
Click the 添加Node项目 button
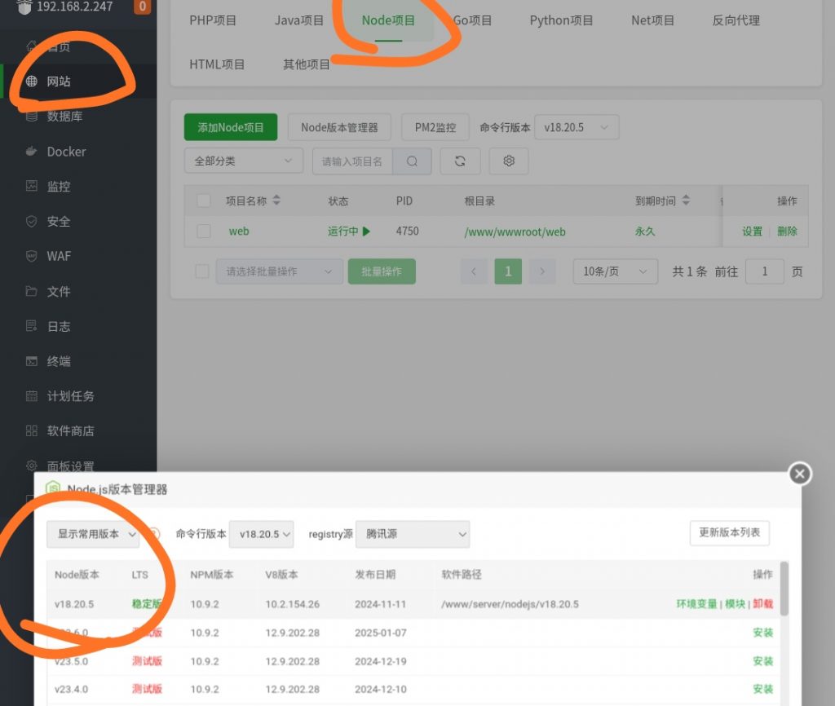click(x=231, y=128)
